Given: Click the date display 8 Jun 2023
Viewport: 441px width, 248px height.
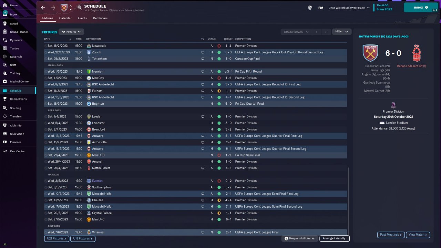Looking at the screenshot, I should pos(384,9).
